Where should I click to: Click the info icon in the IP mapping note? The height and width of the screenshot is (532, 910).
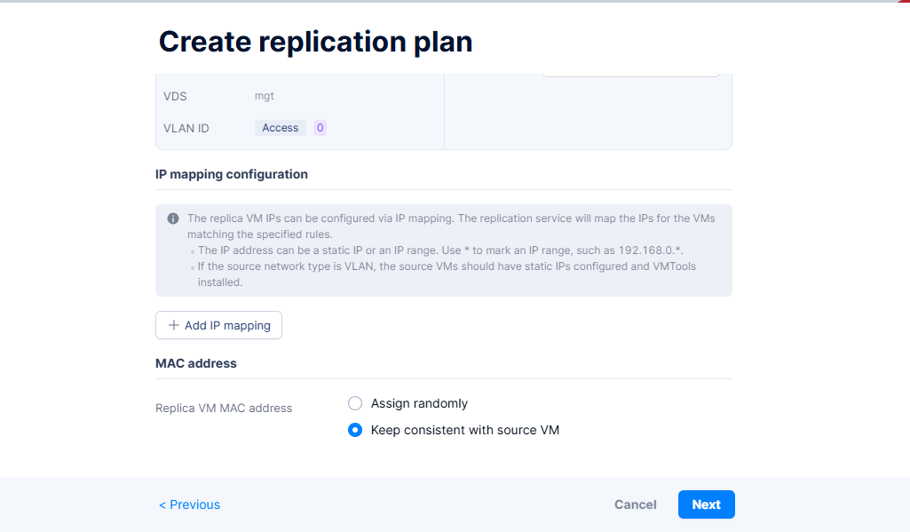point(173,218)
